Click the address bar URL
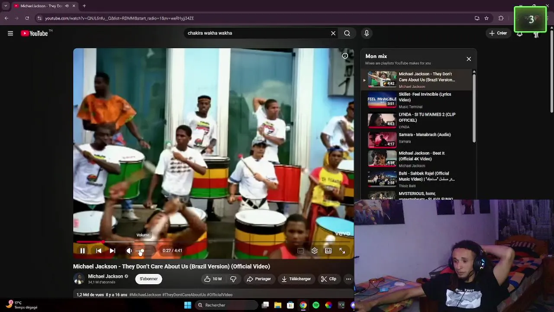The image size is (554, 312). pos(119,18)
